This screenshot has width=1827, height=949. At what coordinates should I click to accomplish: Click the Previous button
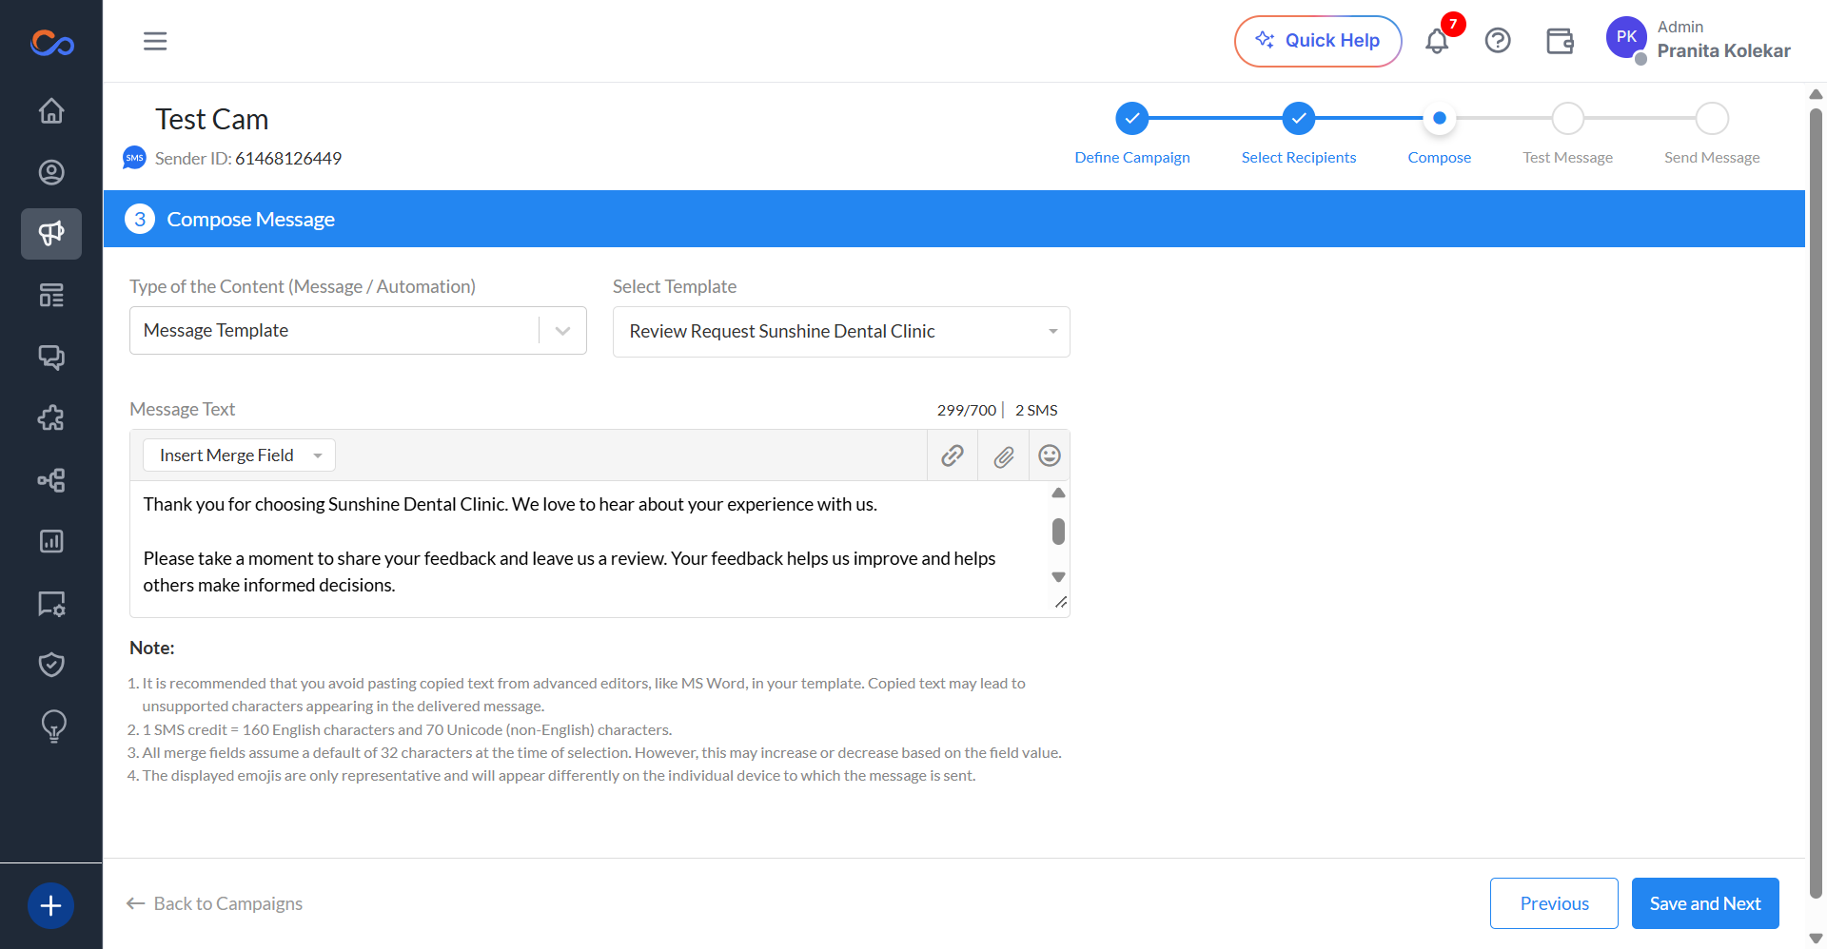pyautogui.click(x=1554, y=903)
